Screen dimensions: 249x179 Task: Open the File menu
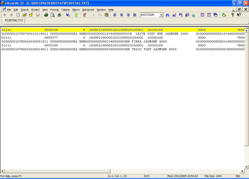click(x=9, y=10)
